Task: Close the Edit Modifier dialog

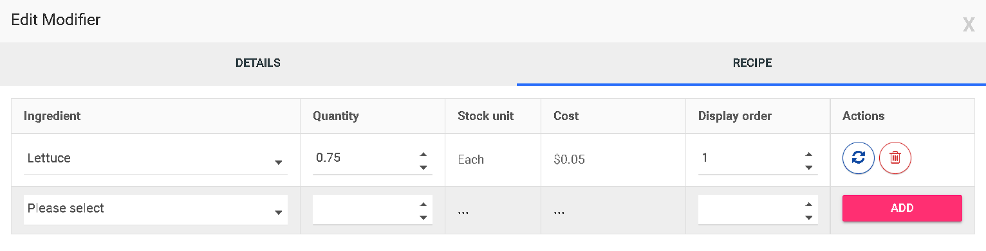Action: (969, 25)
